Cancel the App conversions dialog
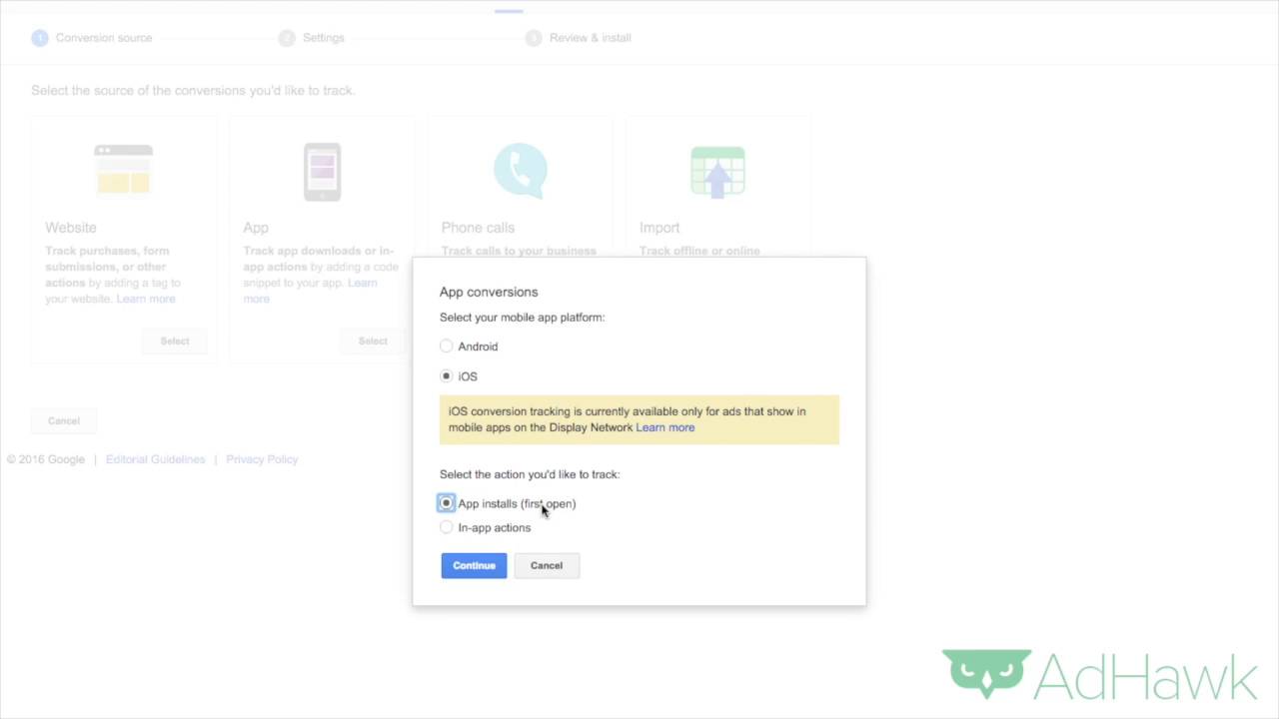 (547, 565)
